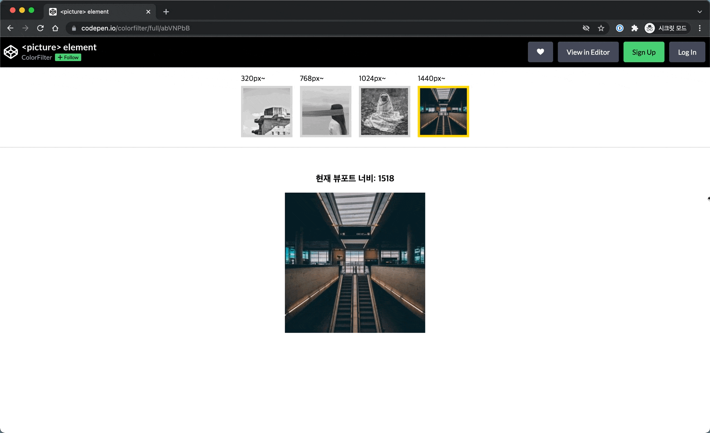Click the 1Password extension icon
Viewport: 710px width, 433px height.
point(619,28)
